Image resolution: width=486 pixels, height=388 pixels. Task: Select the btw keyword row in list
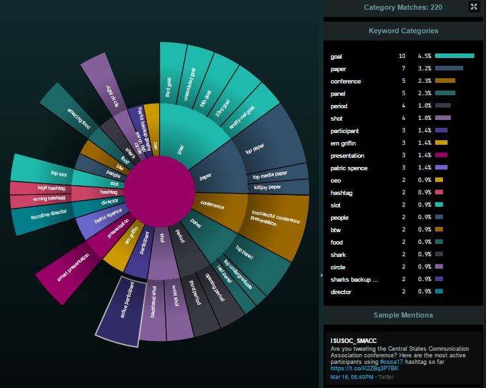402,230
